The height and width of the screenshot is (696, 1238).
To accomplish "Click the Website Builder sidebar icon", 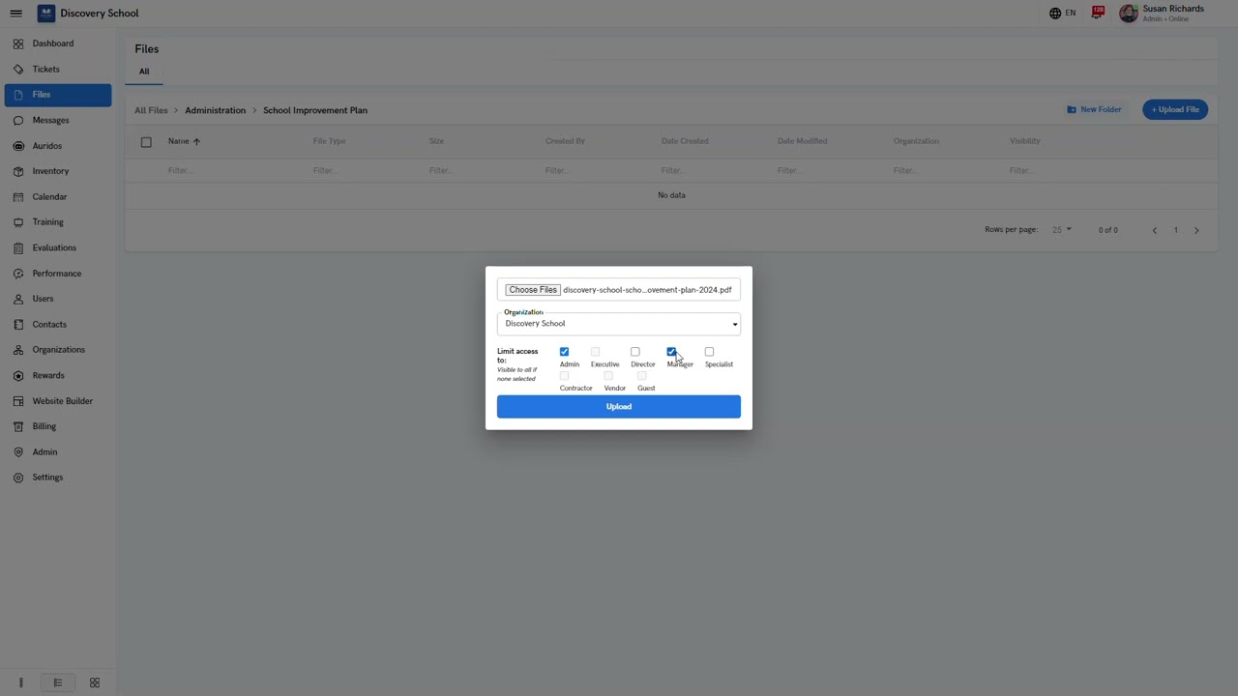I will point(18,401).
